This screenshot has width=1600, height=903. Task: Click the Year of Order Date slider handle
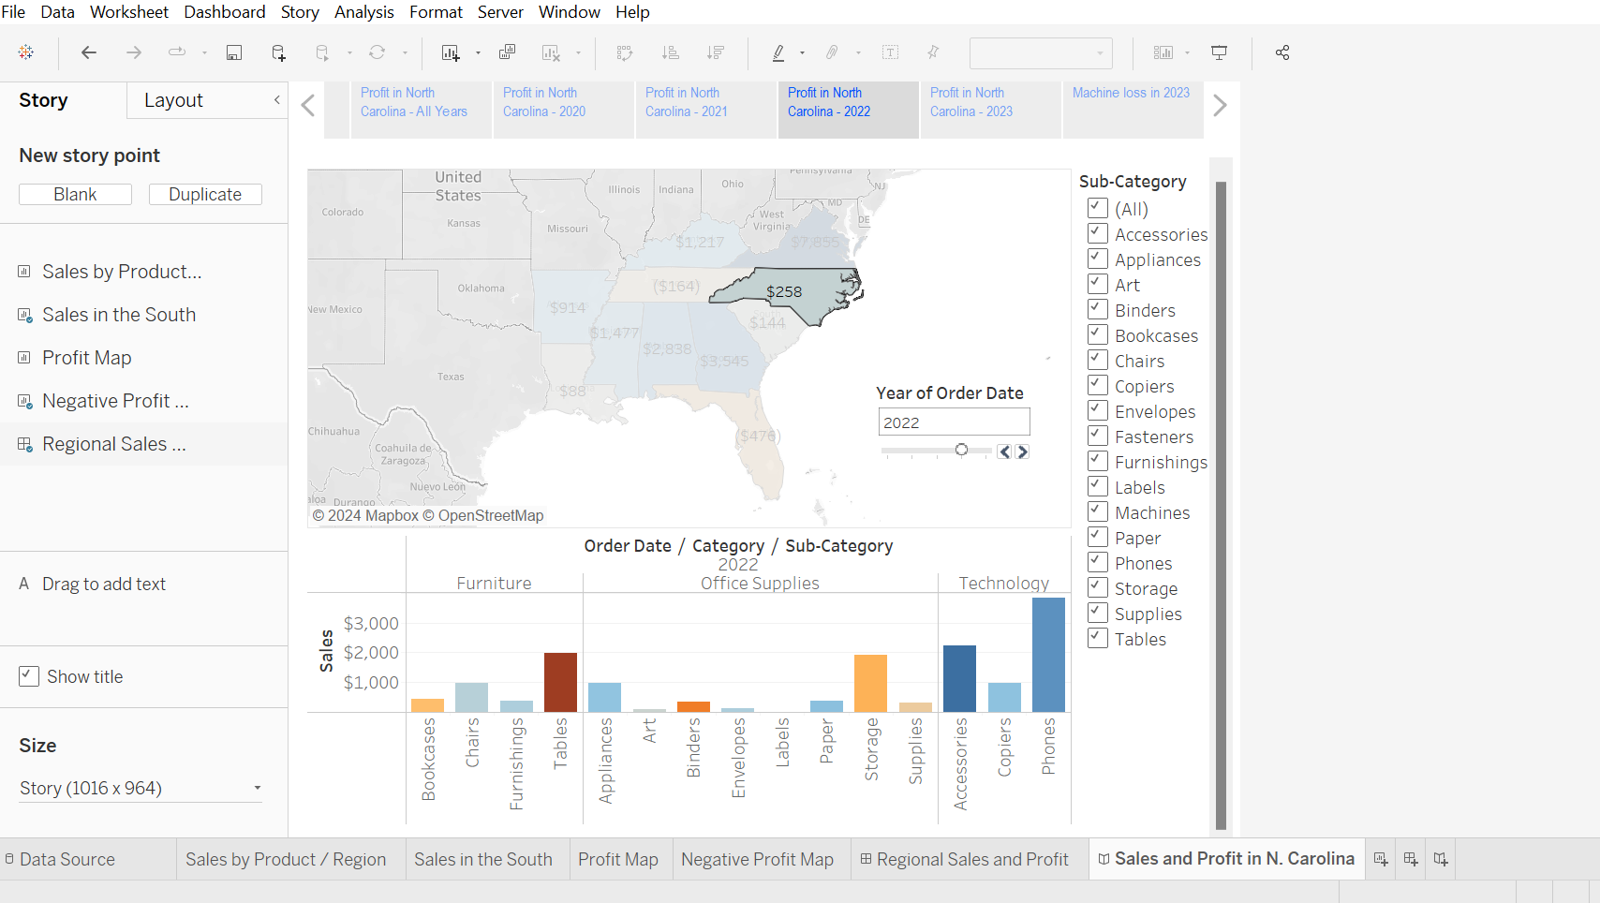click(x=961, y=451)
